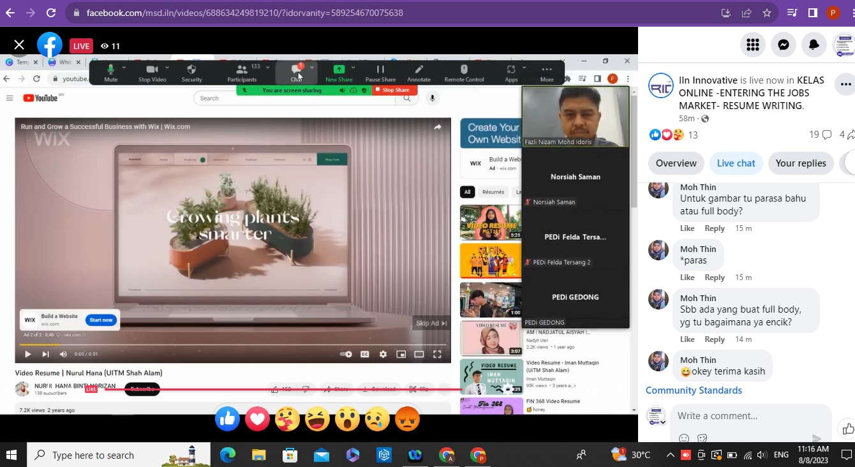
Task: Switch to Your replies tab
Action: click(800, 163)
